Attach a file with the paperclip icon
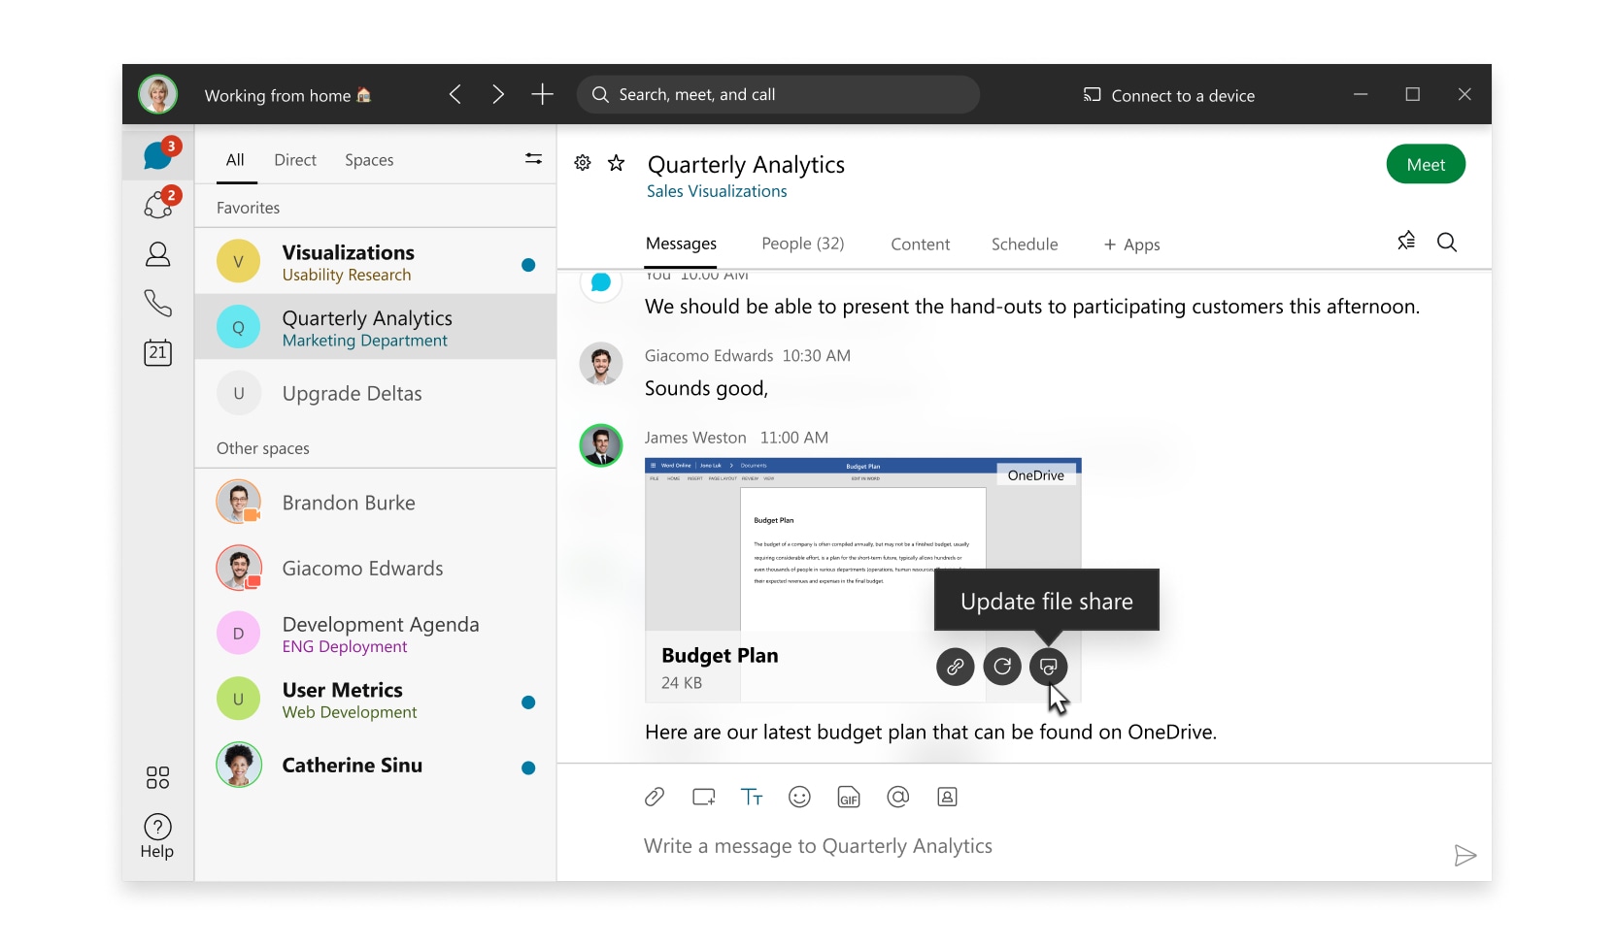 point(655,797)
